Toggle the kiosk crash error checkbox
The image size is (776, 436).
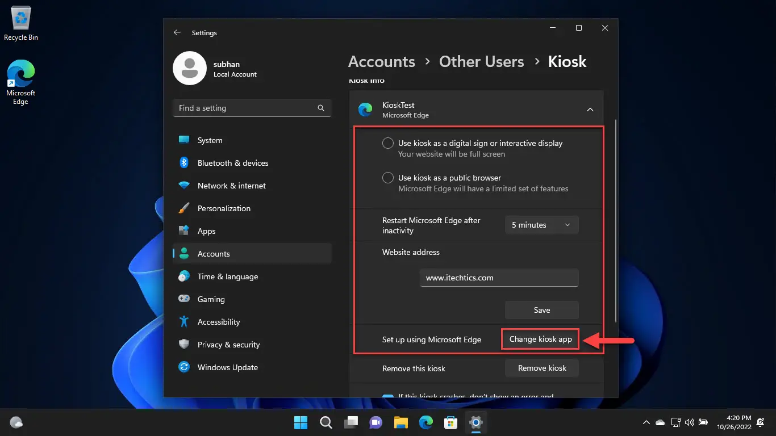coord(387,396)
